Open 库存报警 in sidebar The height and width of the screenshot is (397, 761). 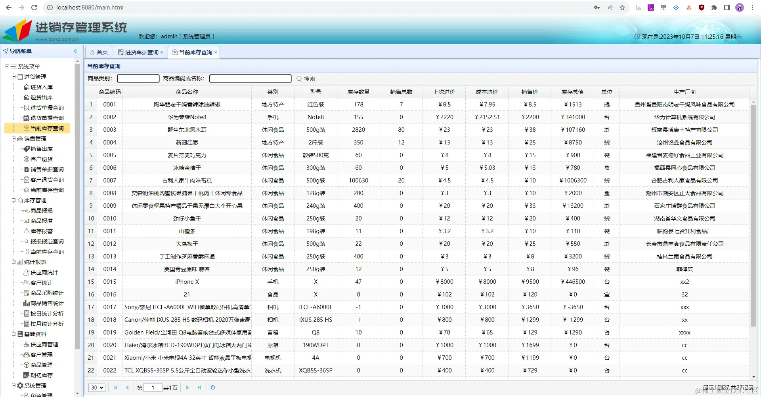coord(42,231)
